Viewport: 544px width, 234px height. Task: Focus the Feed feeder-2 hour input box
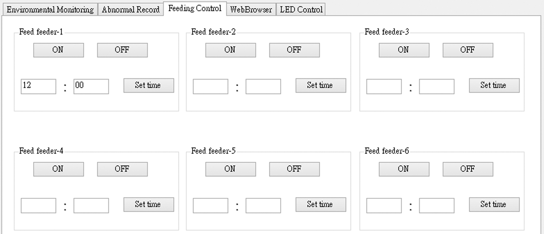pos(210,86)
